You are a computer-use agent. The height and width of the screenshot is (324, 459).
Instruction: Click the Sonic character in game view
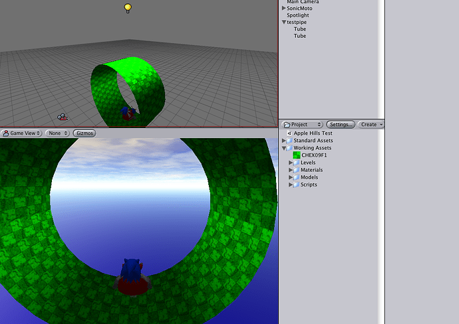133,277
